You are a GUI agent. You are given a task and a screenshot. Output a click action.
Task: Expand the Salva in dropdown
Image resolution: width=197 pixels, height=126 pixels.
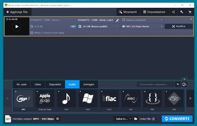pyautogui.click(x=123, y=119)
